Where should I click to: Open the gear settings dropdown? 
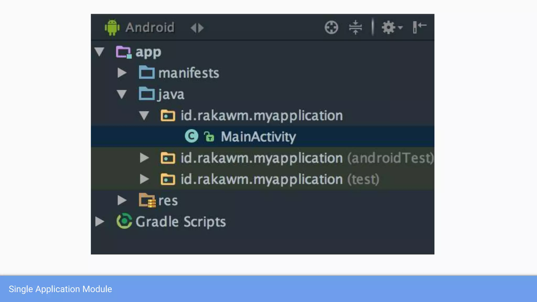(x=392, y=27)
